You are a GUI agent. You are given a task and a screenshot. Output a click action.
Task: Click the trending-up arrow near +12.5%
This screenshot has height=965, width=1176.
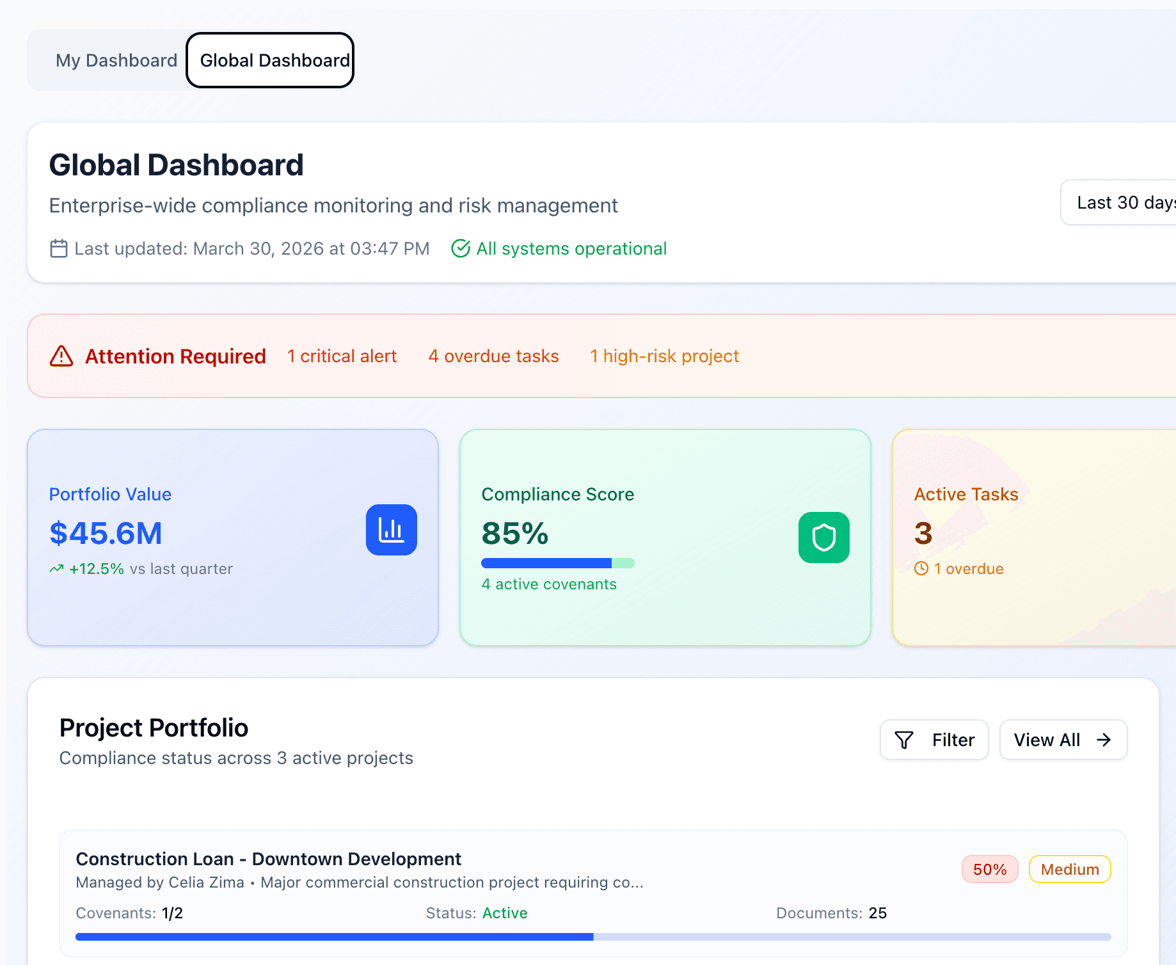56,568
